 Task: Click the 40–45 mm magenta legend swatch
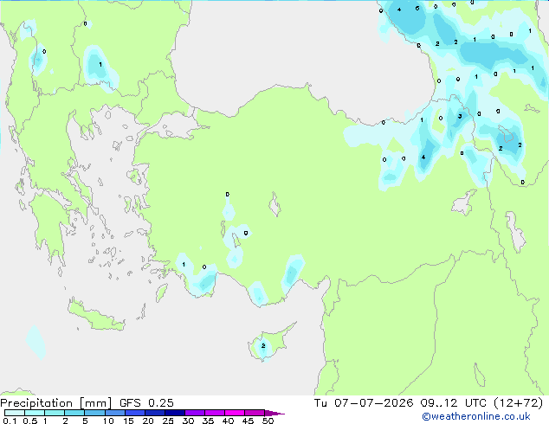235,413
